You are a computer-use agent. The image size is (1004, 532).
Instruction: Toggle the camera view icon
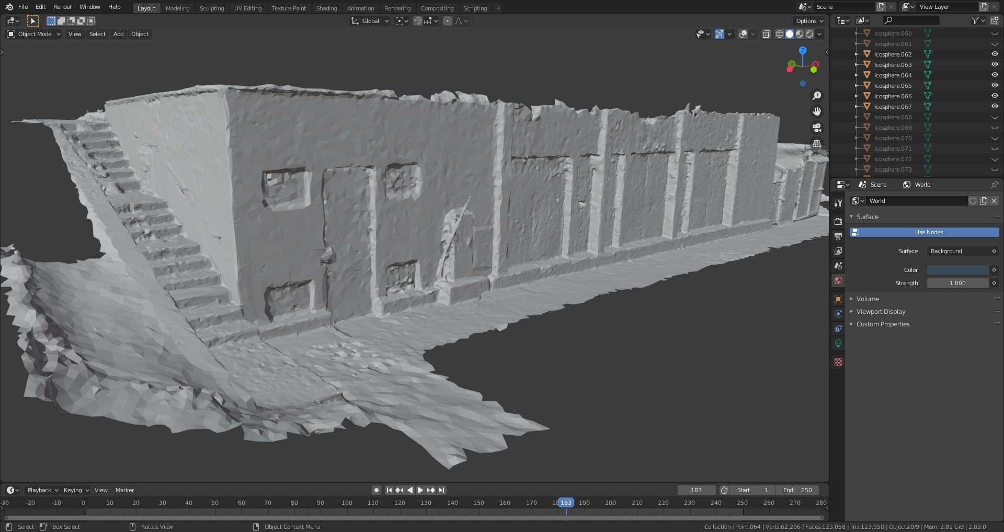click(816, 128)
